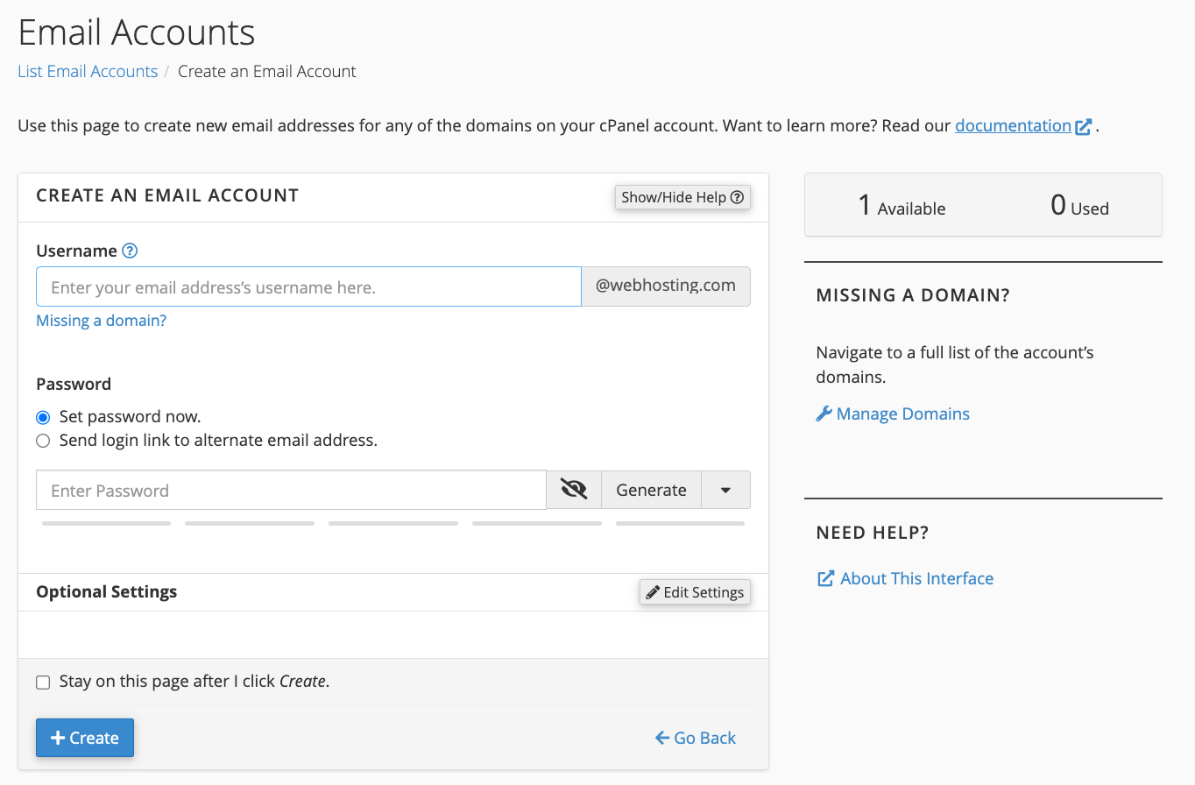
Task: Click the Generate password button
Action: [651, 490]
